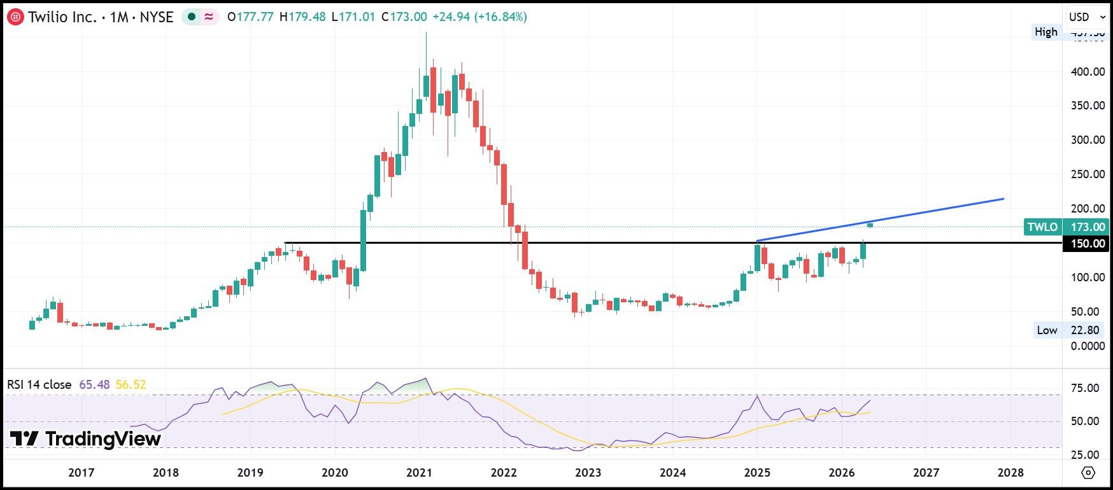Image resolution: width=1113 pixels, height=490 pixels.
Task: Click the black 150.00 price line label
Action: [x=1086, y=243]
